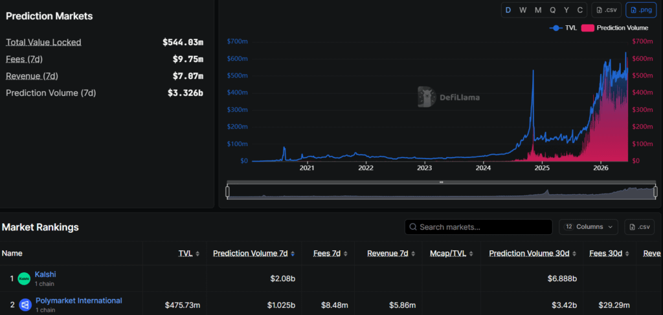Image resolution: width=663 pixels, height=315 pixels.
Task: Click Polymarket's $3.42b 30d volume cell
Action: 564,305
